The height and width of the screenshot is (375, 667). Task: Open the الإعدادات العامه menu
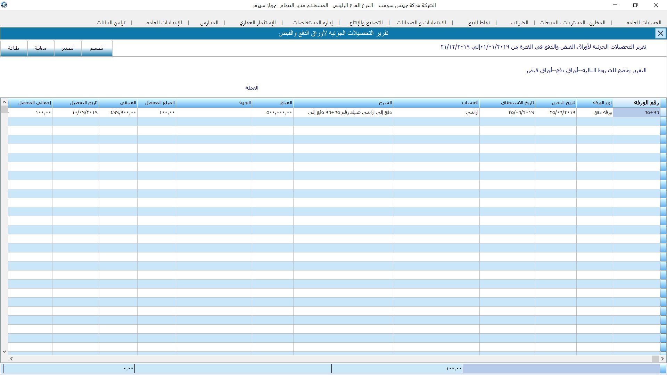coord(164,23)
